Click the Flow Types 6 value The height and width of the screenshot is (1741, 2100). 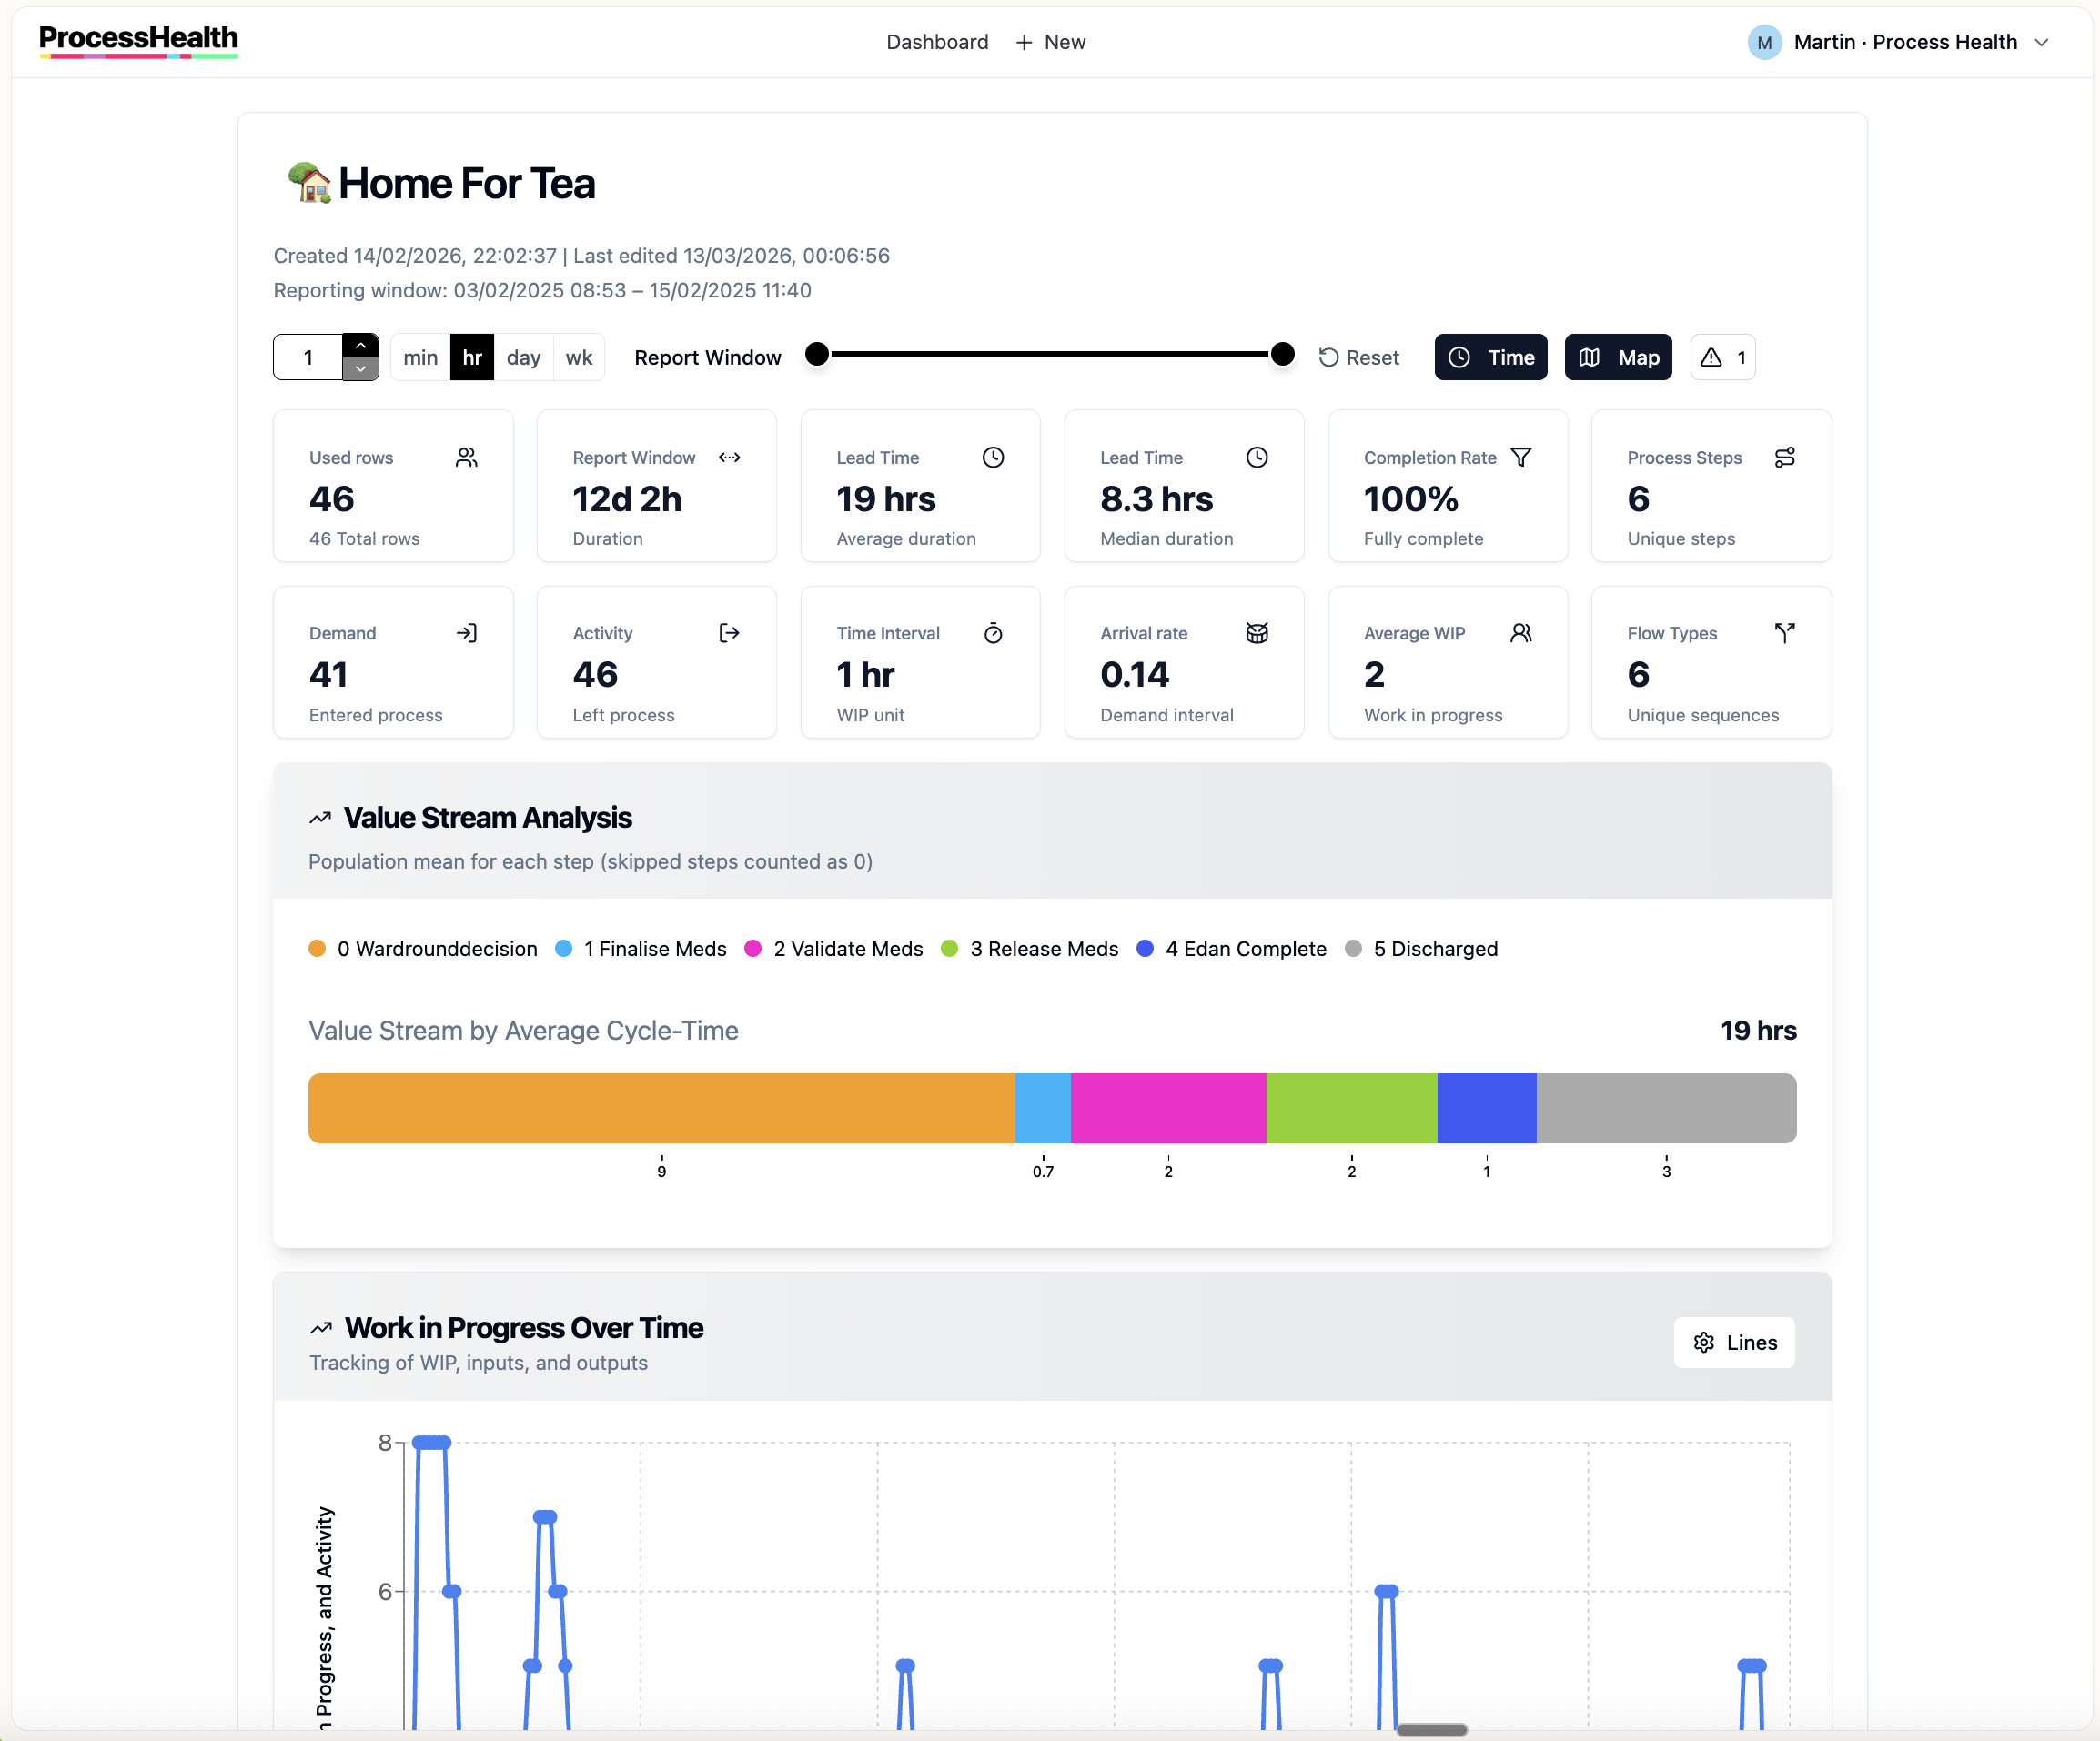click(x=1638, y=675)
